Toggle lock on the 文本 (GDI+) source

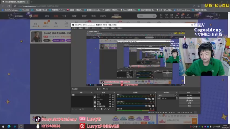point(113,95)
